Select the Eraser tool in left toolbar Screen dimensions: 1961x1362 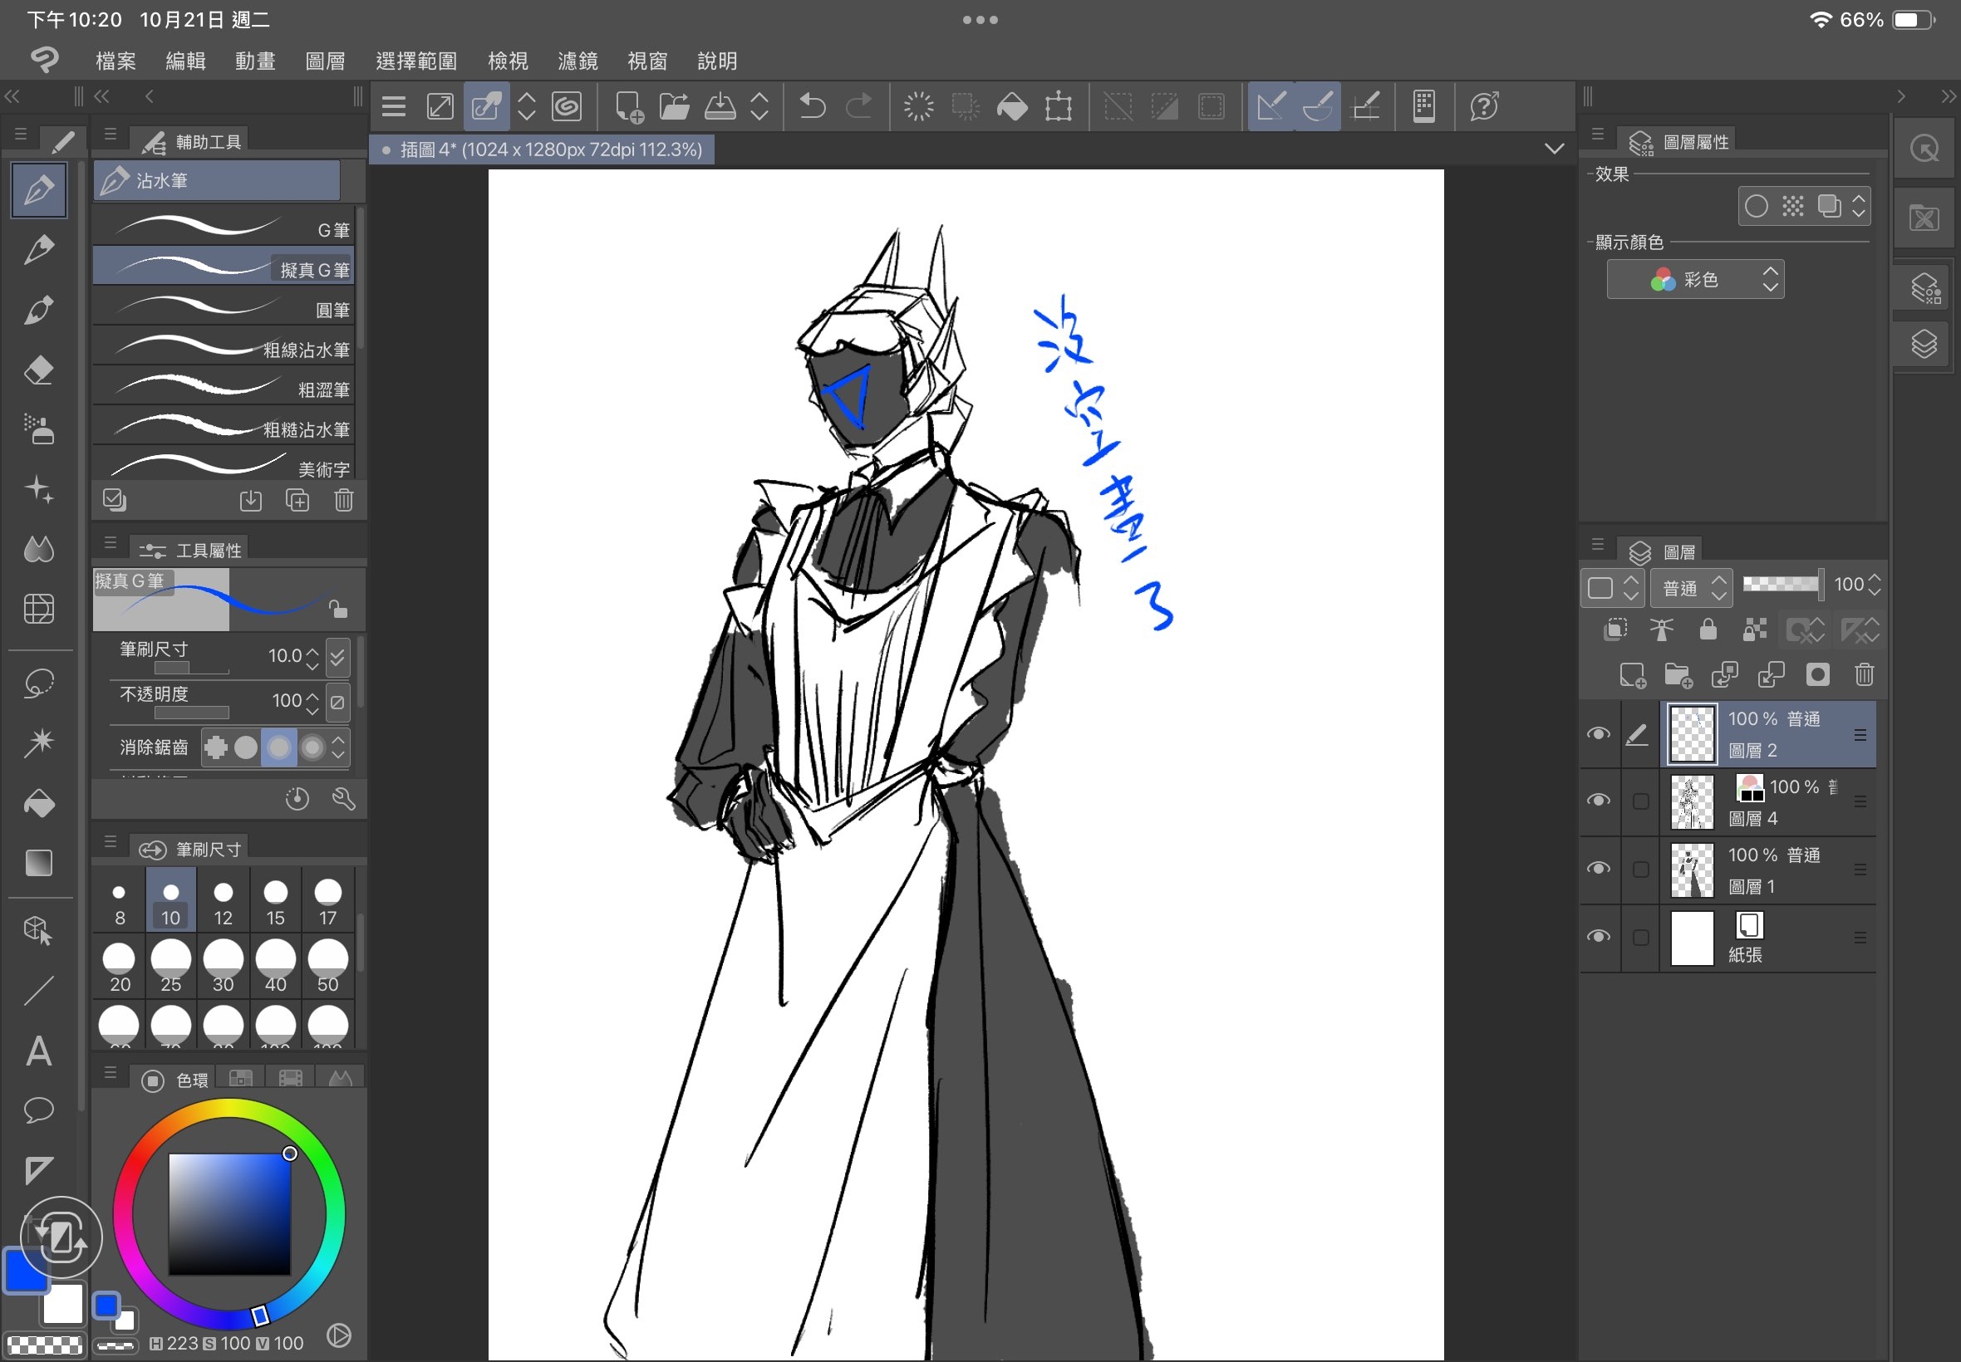(39, 370)
